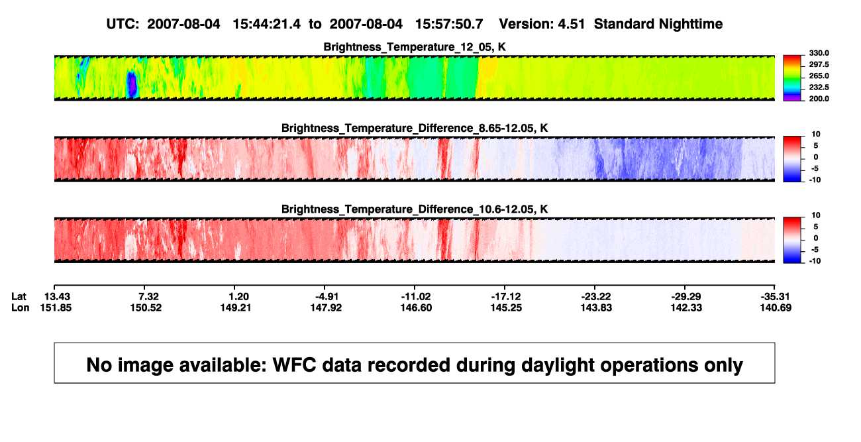
Task: Click the 297.5 color scale value
Action: pyautogui.click(x=819, y=65)
